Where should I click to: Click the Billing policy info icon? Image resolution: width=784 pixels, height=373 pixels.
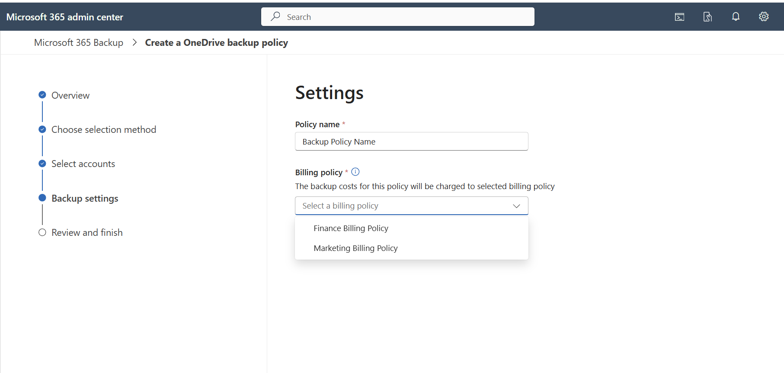click(x=355, y=172)
